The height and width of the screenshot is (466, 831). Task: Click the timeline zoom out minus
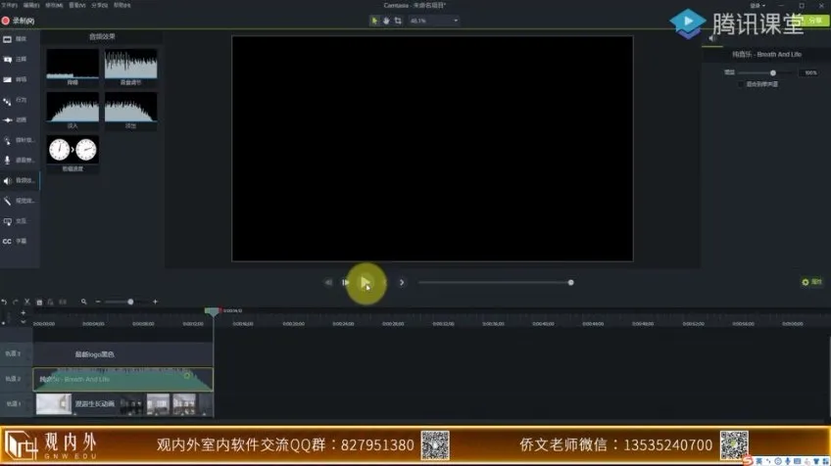pos(98,302)
